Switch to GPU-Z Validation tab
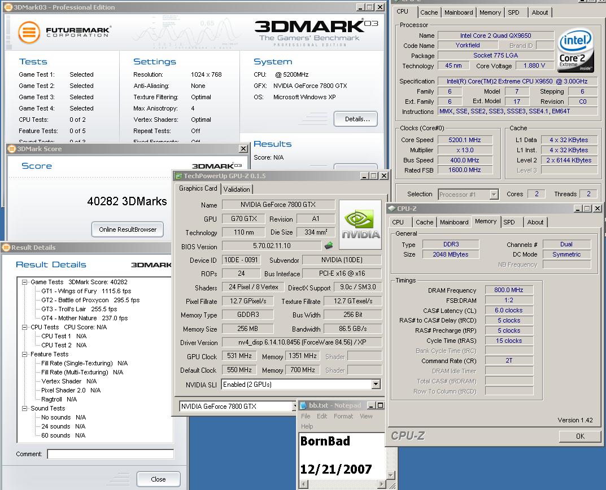 pyautogui.click(x=237, y=189)
